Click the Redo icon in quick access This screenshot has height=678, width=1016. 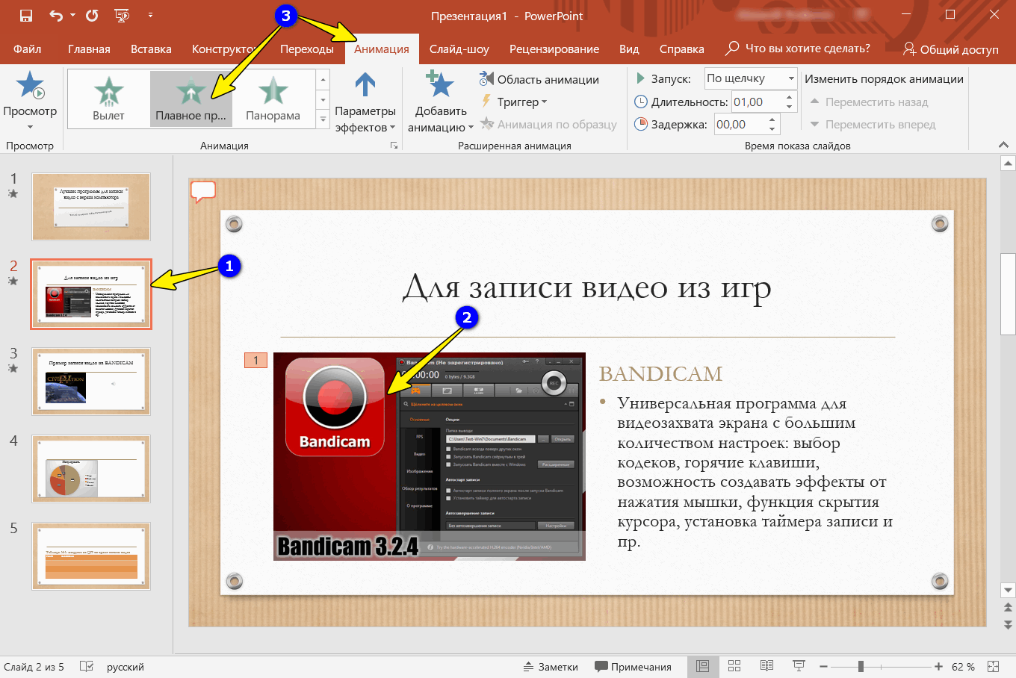(x=92, y=15)
